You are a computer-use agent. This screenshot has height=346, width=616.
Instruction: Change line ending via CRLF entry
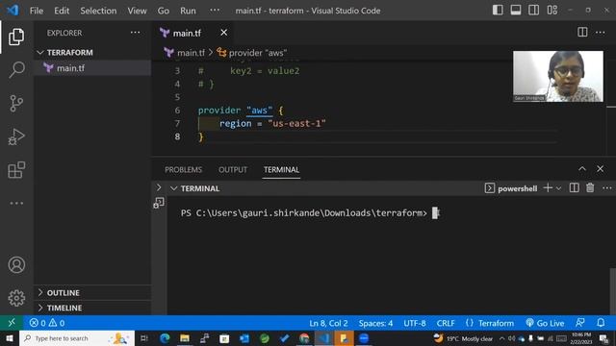[x=446, y=323]
